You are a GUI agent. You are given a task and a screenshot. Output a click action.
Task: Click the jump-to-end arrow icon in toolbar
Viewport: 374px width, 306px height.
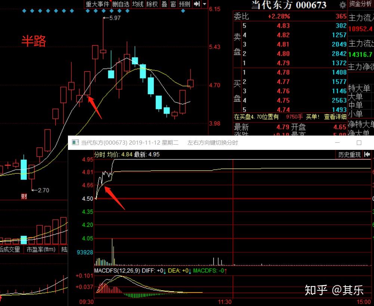pyautogui.click(x=197, y=4)
